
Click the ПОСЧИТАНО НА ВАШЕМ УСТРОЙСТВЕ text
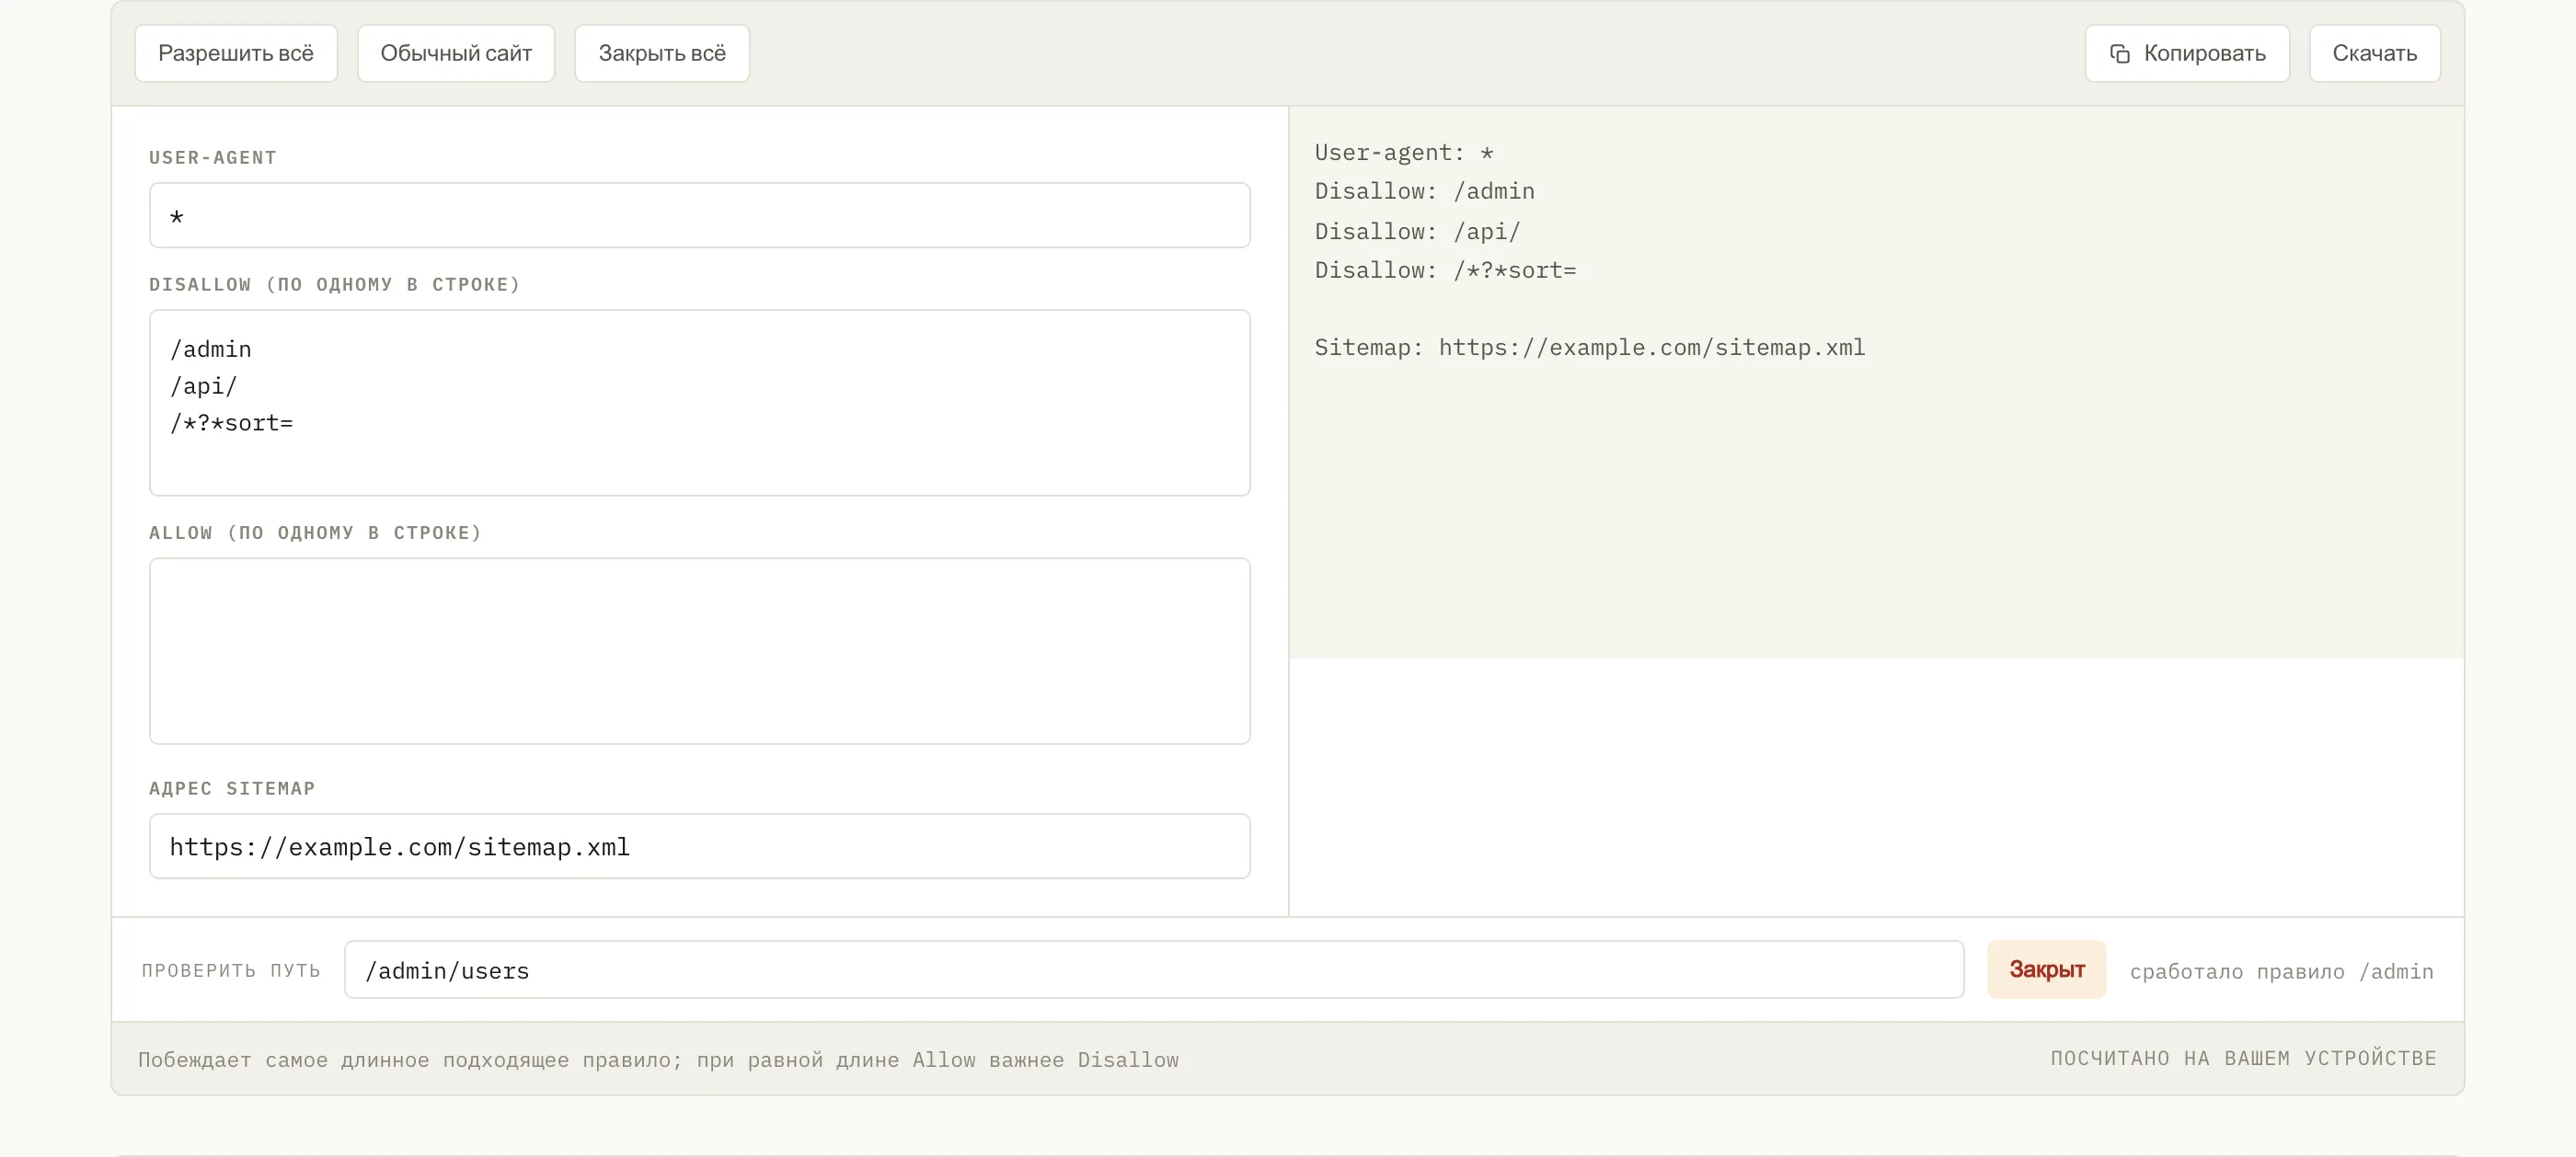click(x=2243, y=1058)
